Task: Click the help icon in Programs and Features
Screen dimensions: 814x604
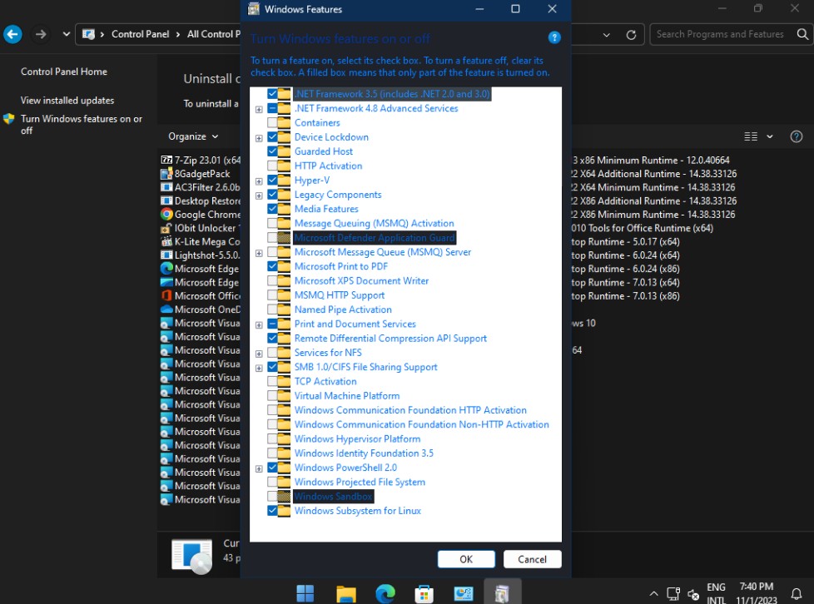Action: 796,136
